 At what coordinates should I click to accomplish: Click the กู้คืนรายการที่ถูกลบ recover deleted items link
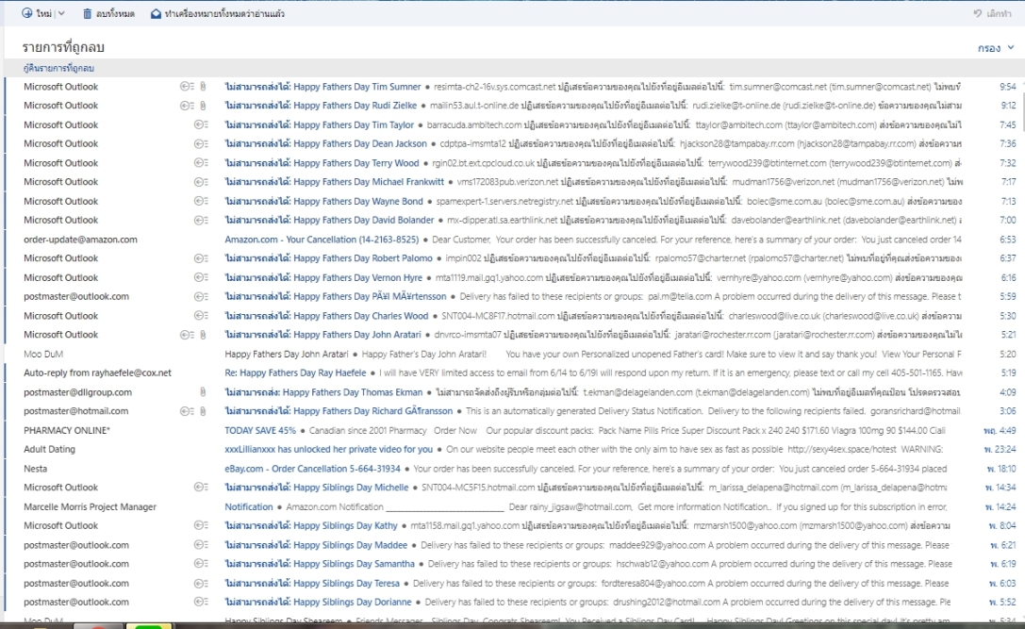tap(58, 68)
